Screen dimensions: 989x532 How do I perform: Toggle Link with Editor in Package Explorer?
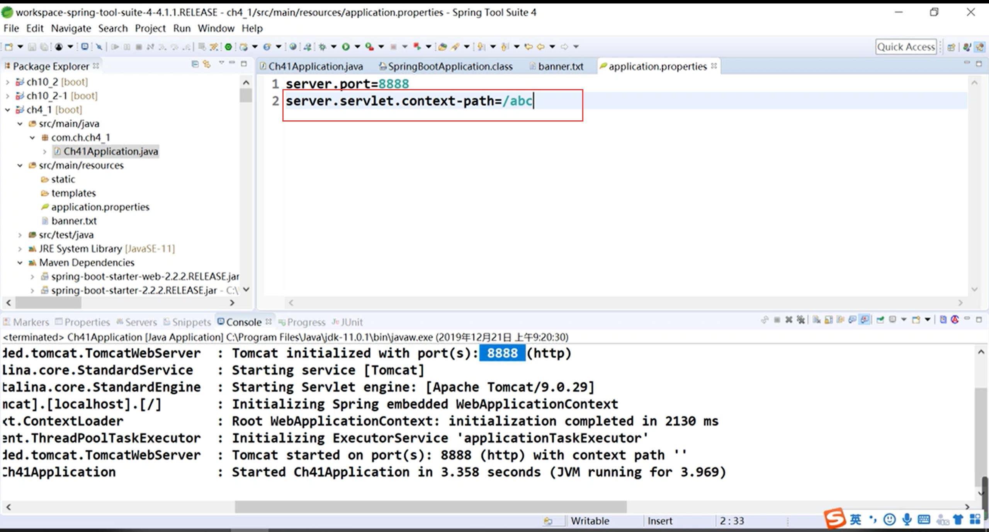click(207, 64)
